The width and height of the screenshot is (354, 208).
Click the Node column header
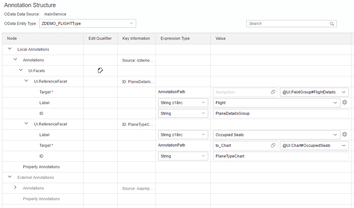point(12,38)
